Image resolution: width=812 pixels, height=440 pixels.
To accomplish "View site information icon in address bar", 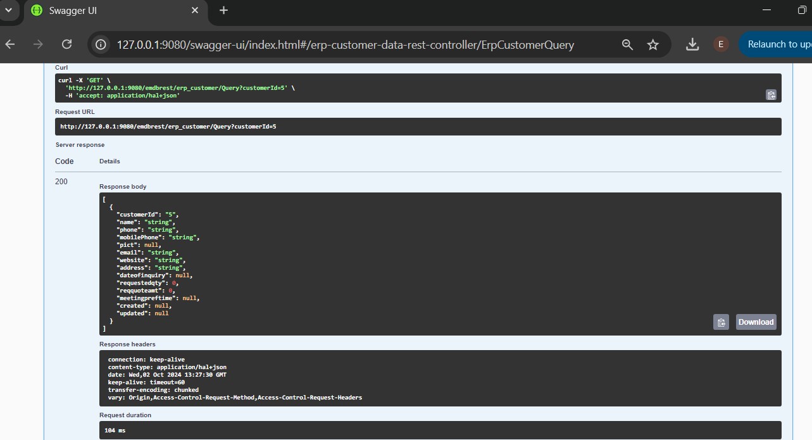I will tap(101, 44).
